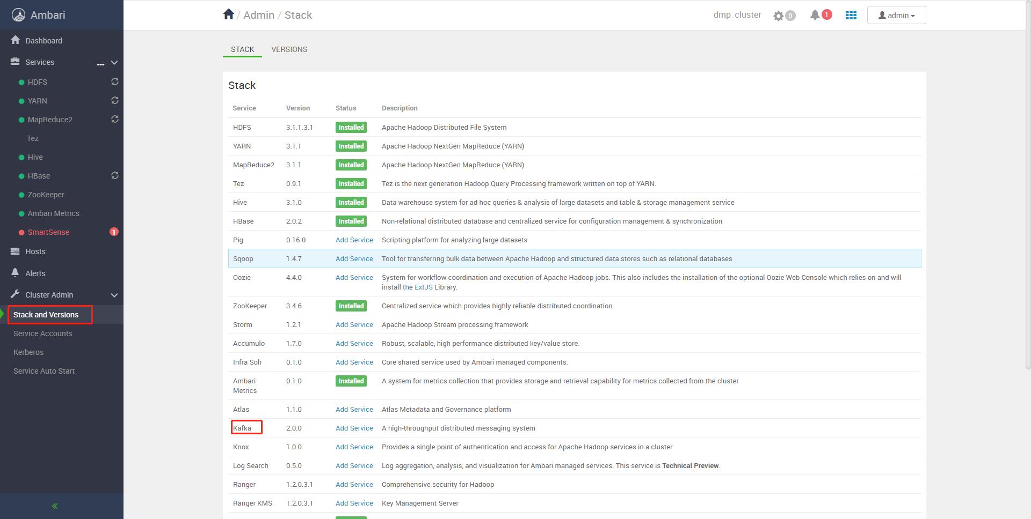Open MapReduce2 service in sidebar

pyautogui.click(x=50, y=120)
